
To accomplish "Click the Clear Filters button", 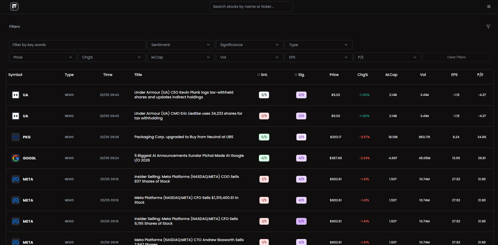I will pyautogui.click(x=456, y=57).
